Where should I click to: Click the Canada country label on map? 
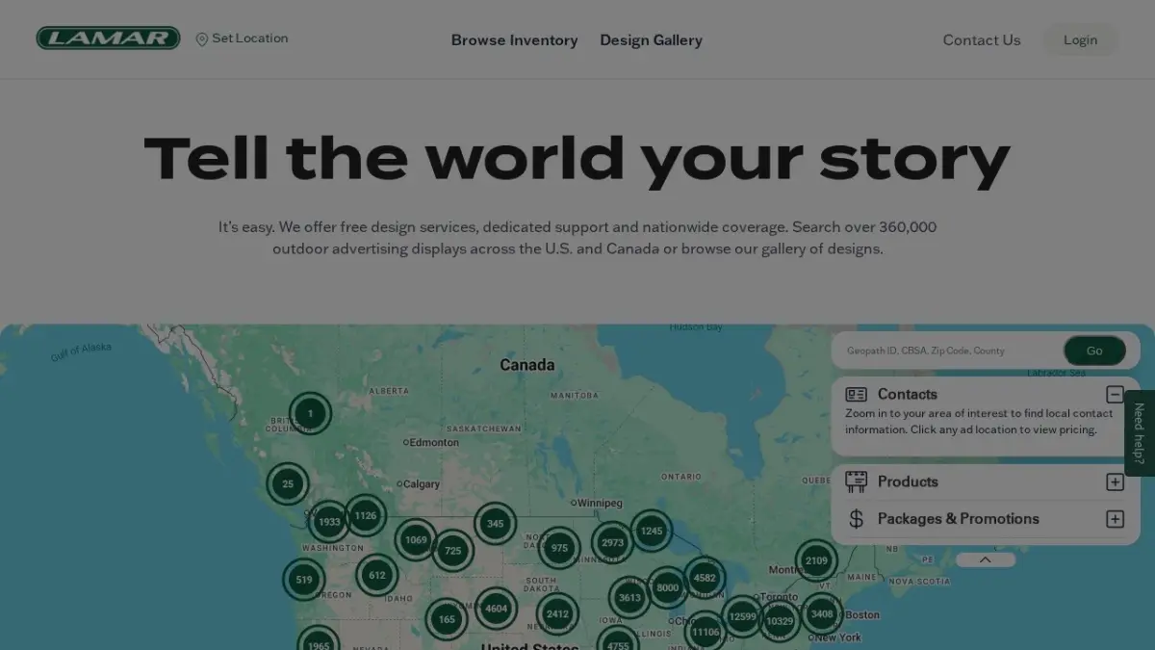[527, 365]
